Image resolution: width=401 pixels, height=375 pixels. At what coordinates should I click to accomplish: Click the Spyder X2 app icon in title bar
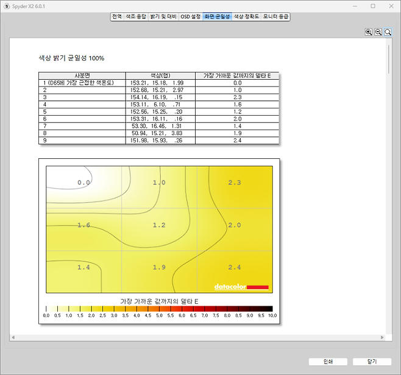(6, 5)
